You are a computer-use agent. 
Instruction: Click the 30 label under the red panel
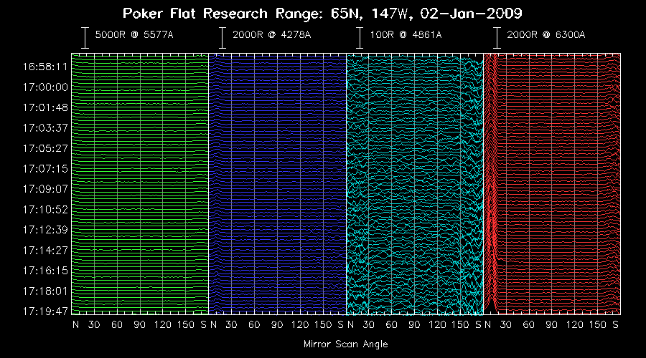tap(505, 325)
